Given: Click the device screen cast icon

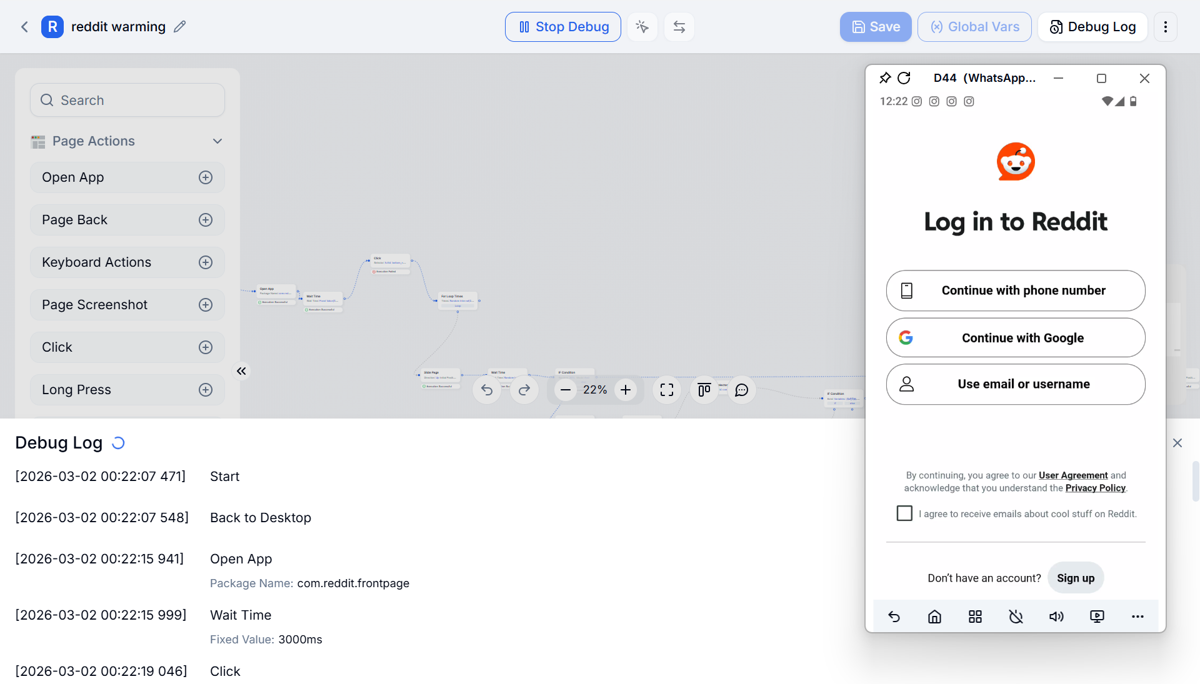Looking at the screenshot, I should [x=1097, y=617].
